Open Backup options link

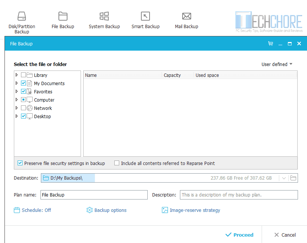point(111,210)
